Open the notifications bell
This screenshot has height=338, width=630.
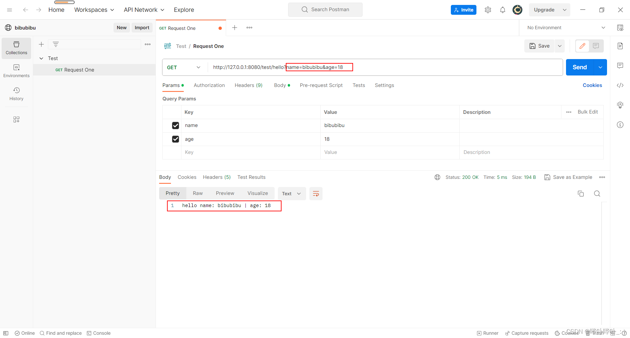503,10
